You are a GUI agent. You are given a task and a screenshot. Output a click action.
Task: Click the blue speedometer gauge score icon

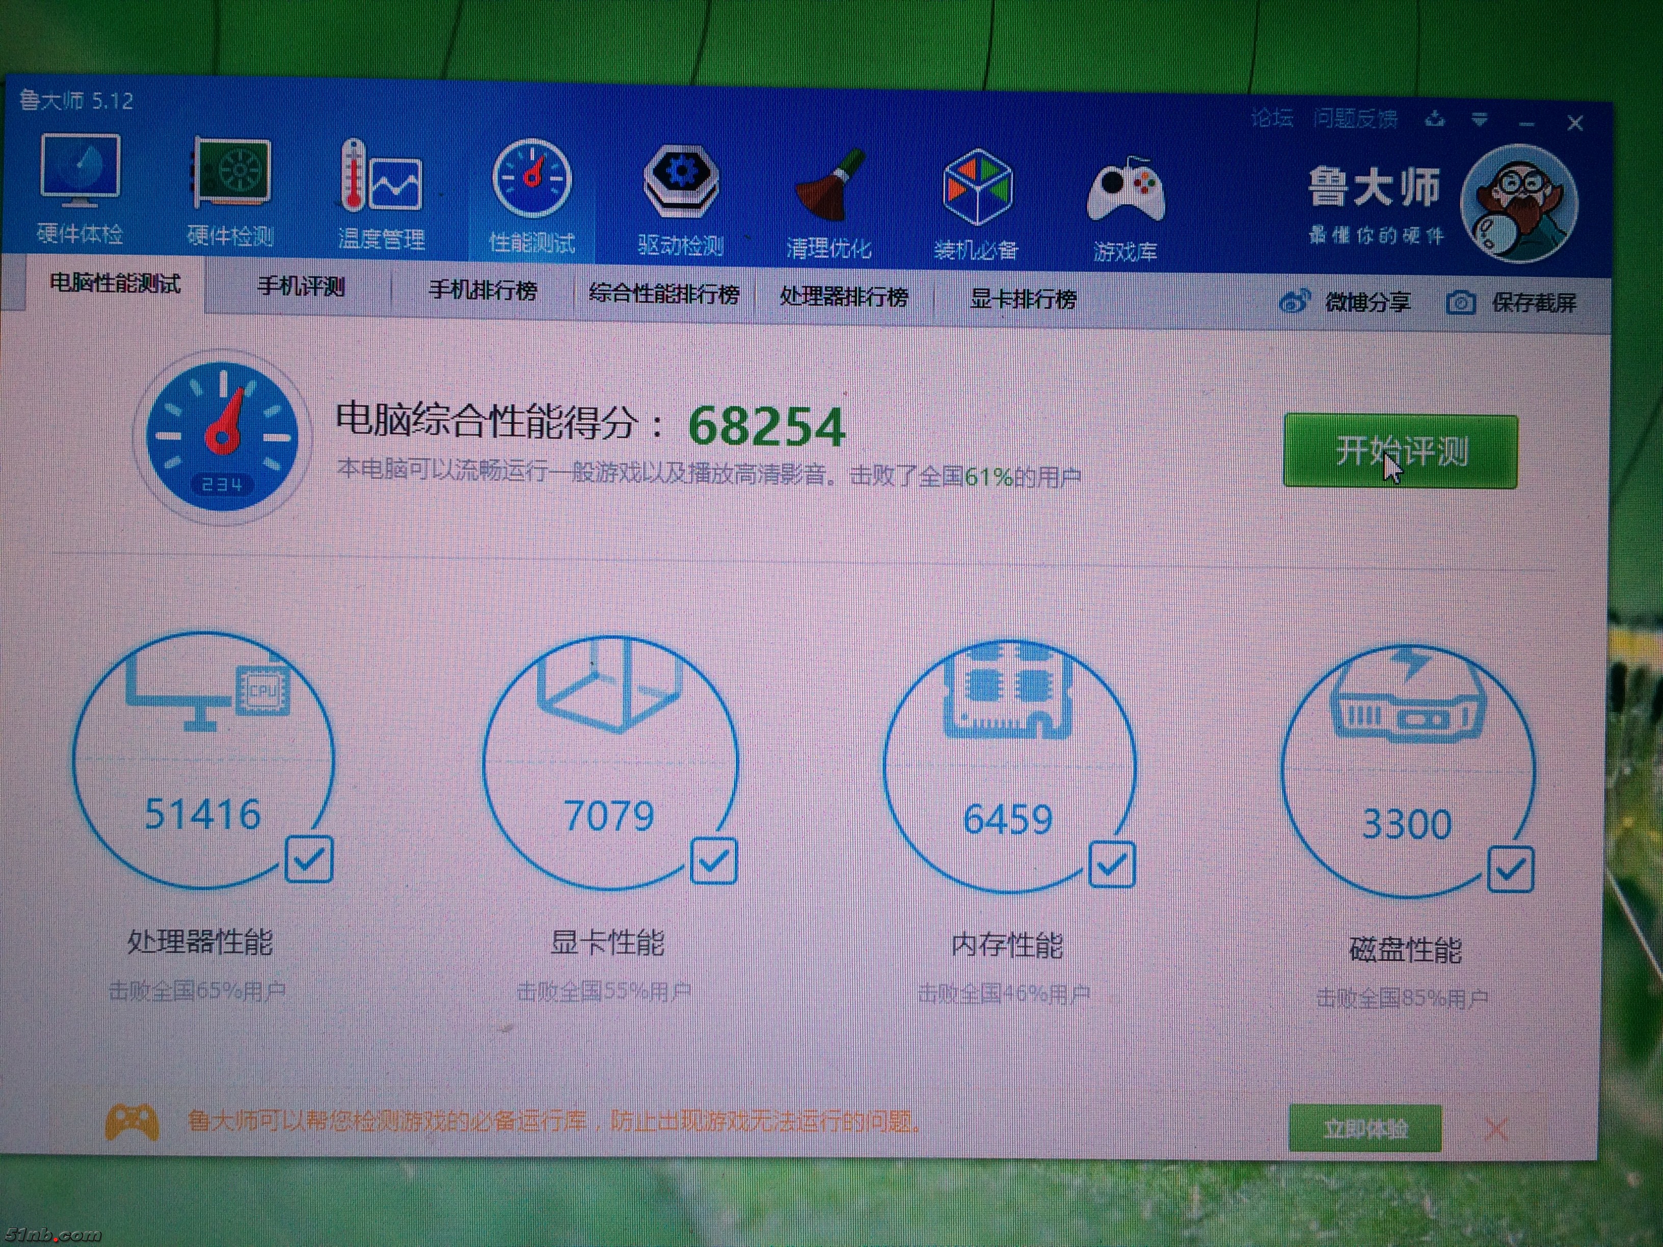(x=223, y=436)
